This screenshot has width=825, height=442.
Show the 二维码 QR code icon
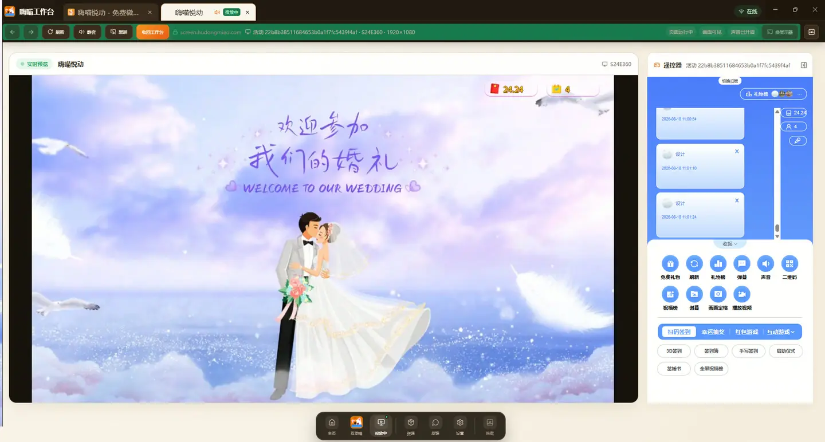click(789, 263)
